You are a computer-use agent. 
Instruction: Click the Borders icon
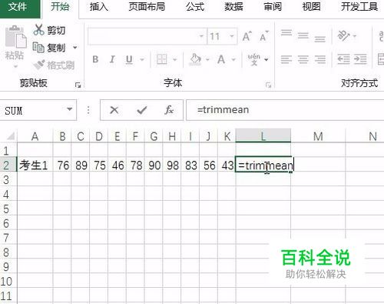click(x=162, y=59)
